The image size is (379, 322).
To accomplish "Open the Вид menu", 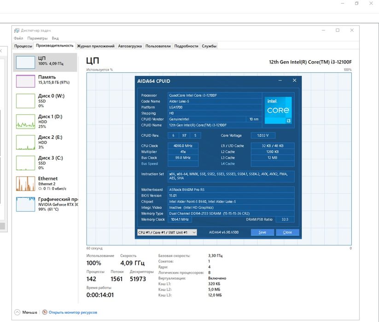I will click(x=55, y=38).
